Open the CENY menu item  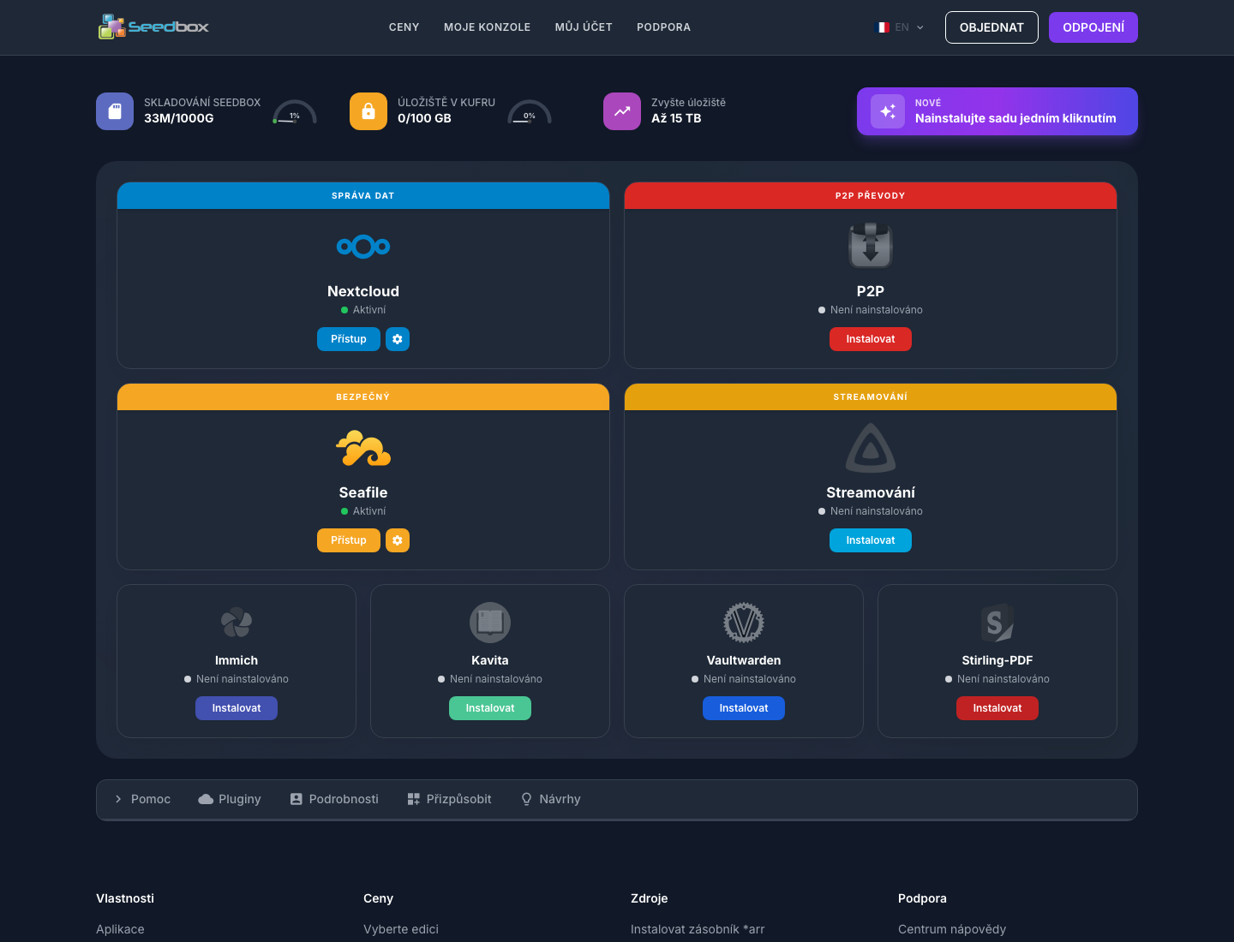[x=404, y=27]
